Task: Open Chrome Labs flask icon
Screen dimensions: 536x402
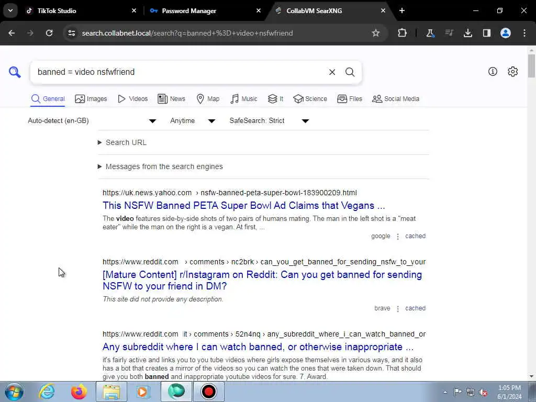Action: [430, 33]
